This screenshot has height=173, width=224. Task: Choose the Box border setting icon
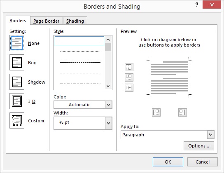click(x=17, y=63)
